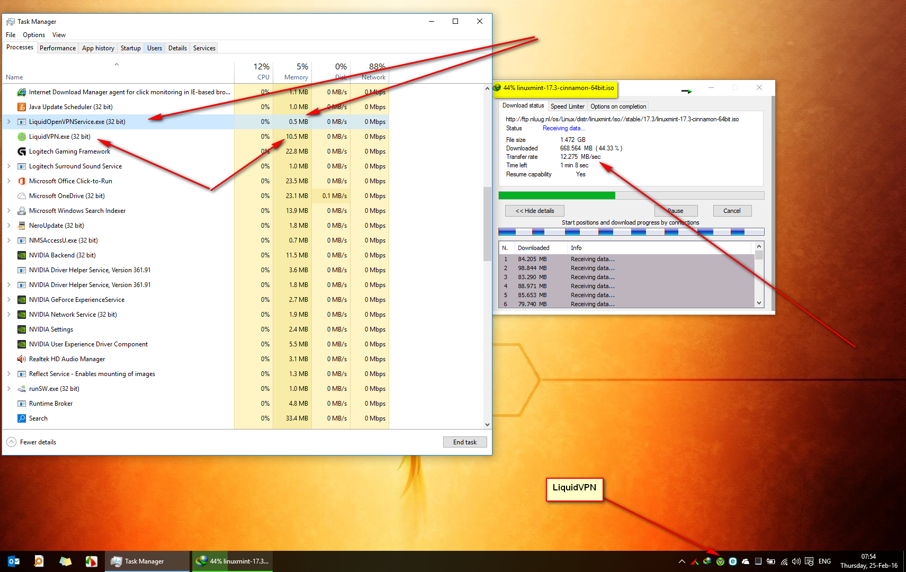Expand the runSW.exe row

coord(9,389)
